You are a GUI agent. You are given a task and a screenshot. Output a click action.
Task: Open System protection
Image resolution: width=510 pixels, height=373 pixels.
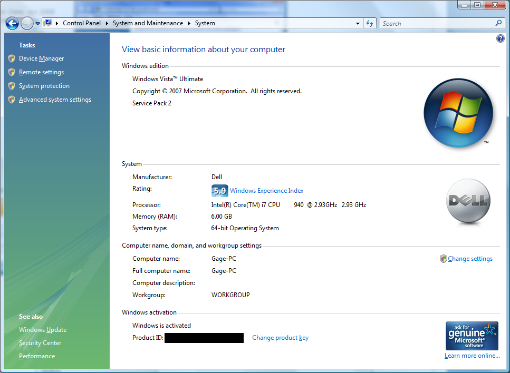coord(44,86)
